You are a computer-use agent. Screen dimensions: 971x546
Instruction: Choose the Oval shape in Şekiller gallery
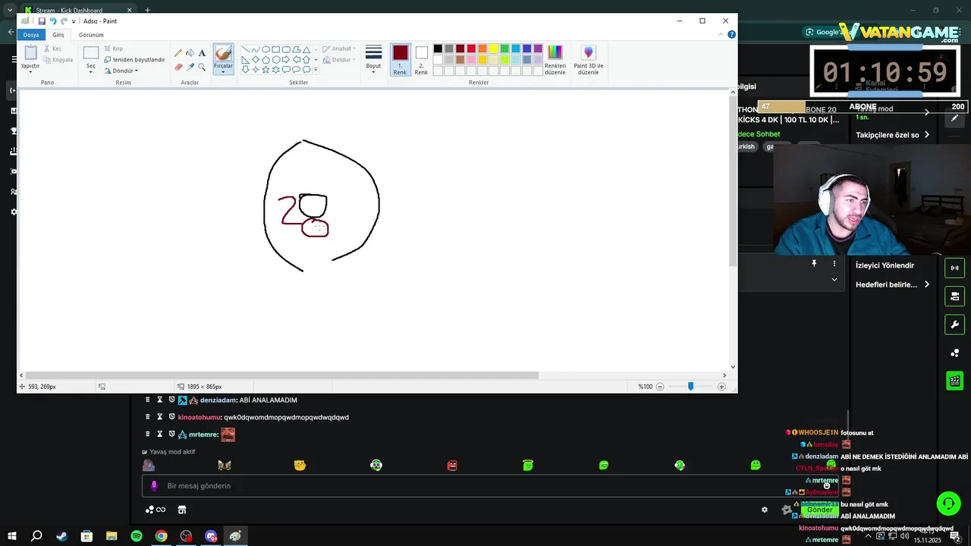(266, 49)
